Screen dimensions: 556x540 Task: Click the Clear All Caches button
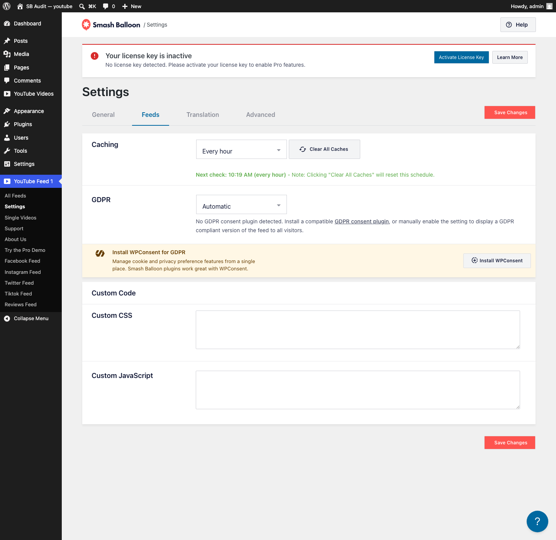pos(324,149)
